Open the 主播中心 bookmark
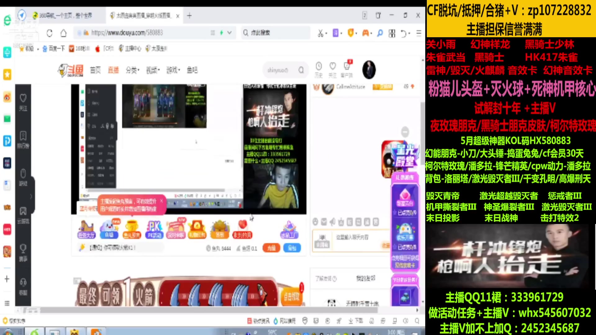 (x=130, y=48)
